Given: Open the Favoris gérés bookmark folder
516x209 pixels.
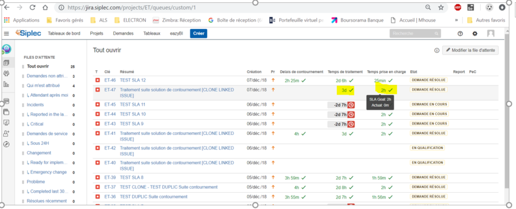Looking at the screenshot, I should (x=65, y=20).
